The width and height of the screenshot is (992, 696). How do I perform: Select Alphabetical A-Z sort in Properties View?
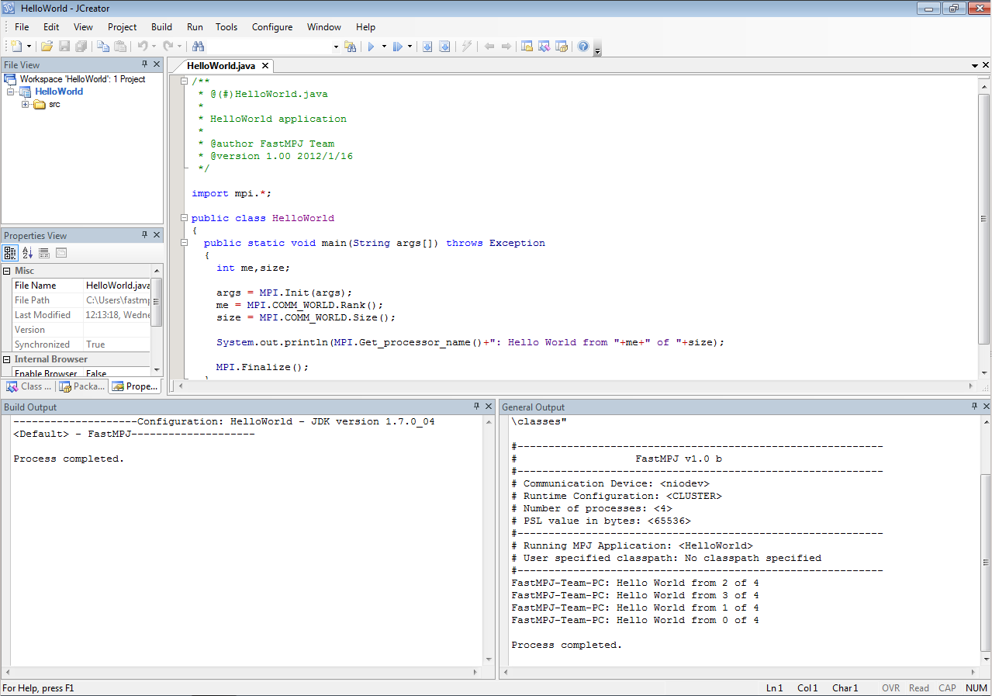pos(27,253)
